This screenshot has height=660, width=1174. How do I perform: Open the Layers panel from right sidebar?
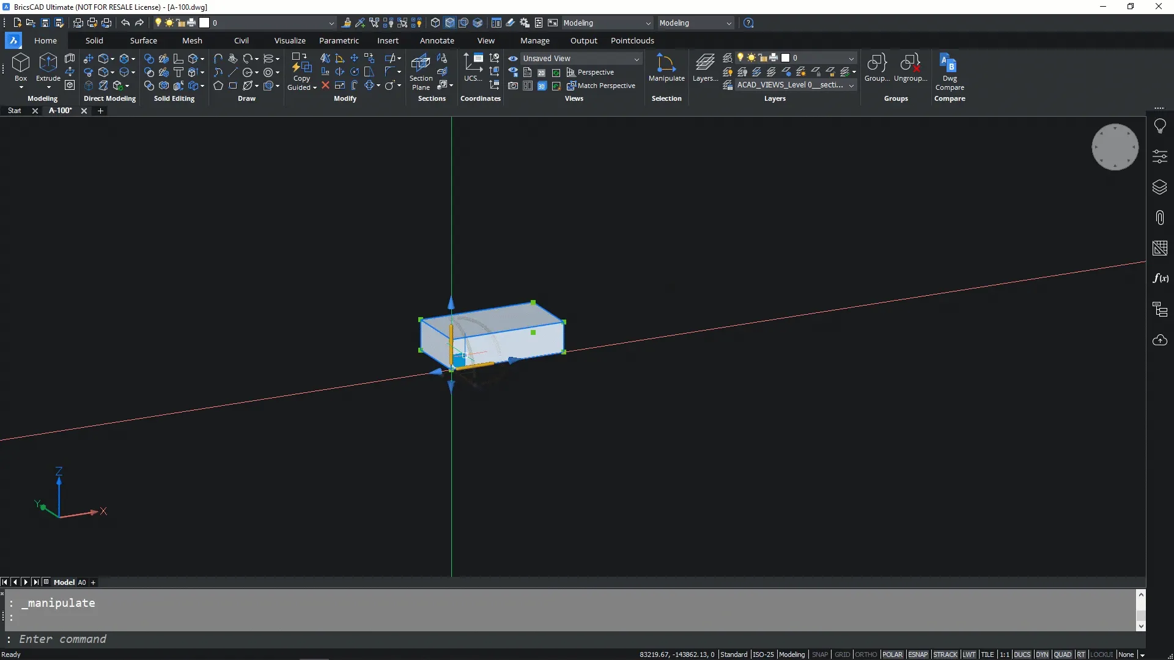pyautogui.click(x=1159, y=187)
